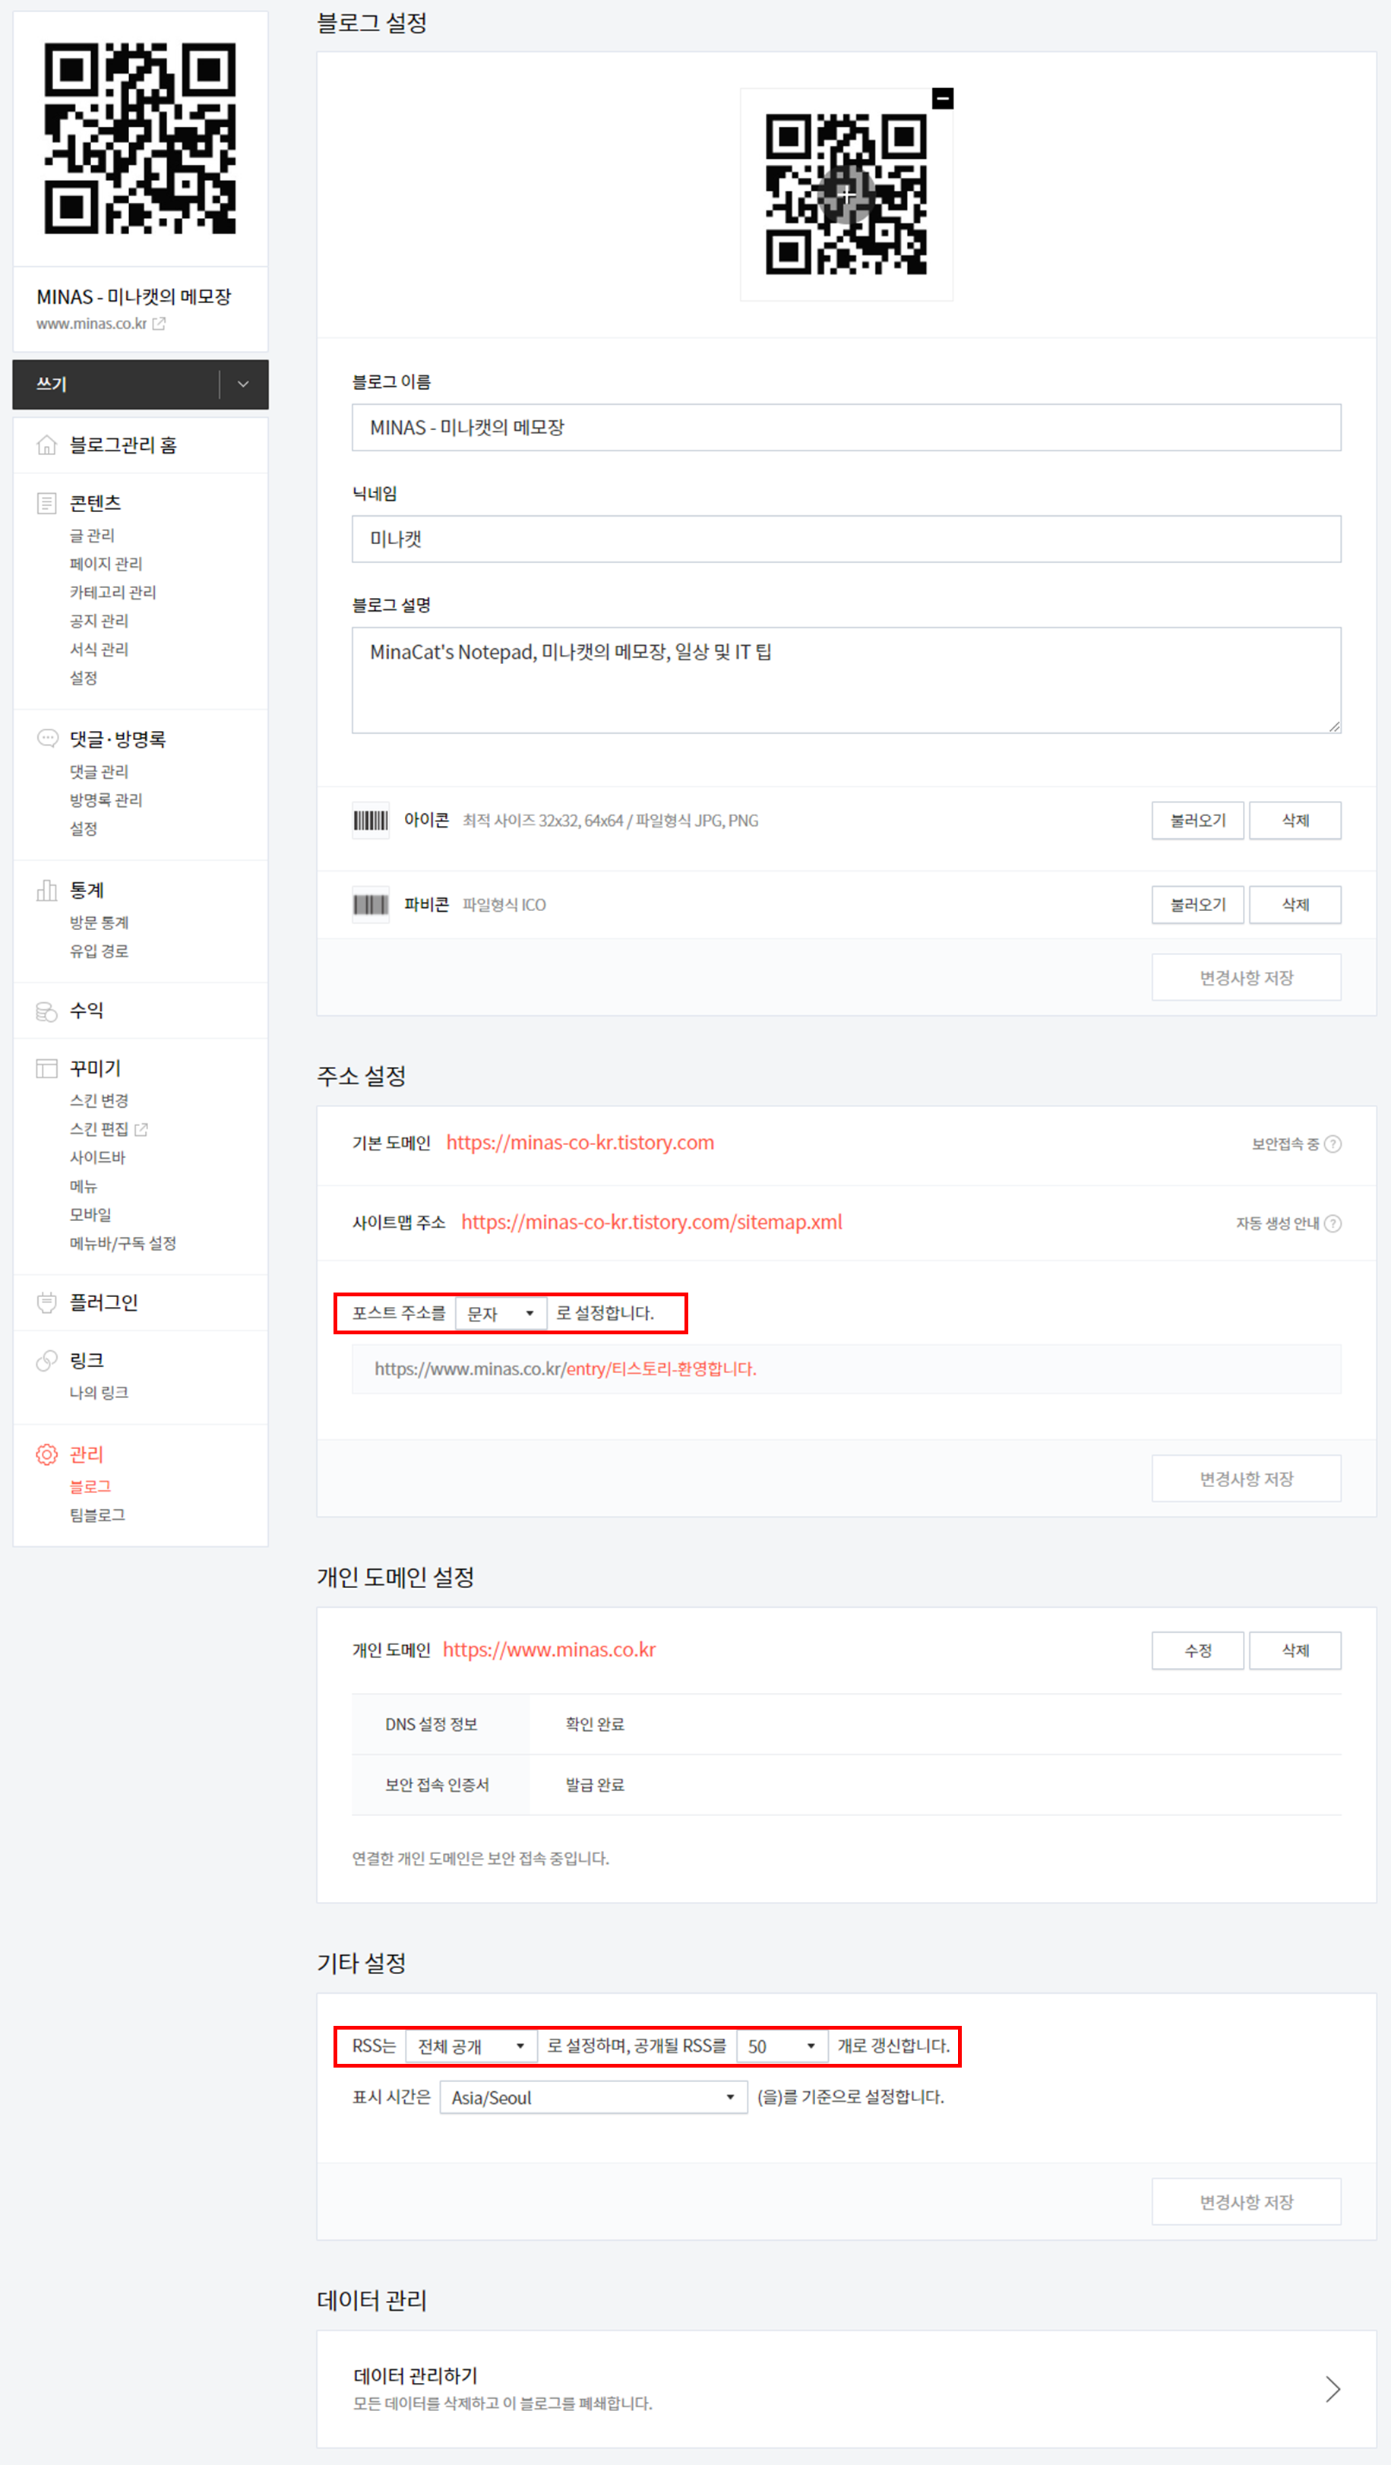Image resolution: width=1391 pixels, height=2465 pixels.
Task: Open 카테고리 관리 in sidebar
Action: click(x=113, y=593)
